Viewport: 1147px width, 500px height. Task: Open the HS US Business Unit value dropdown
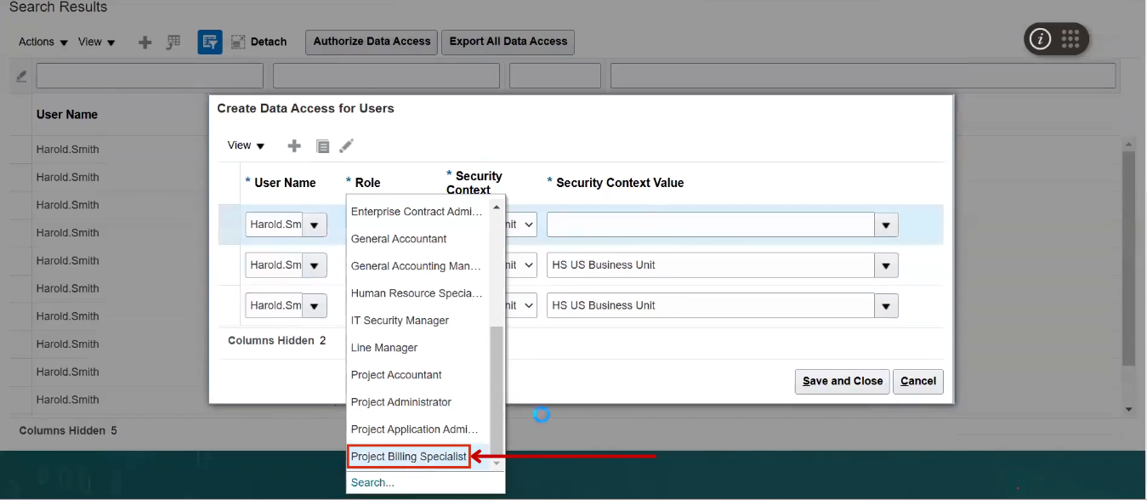(885, 264)
